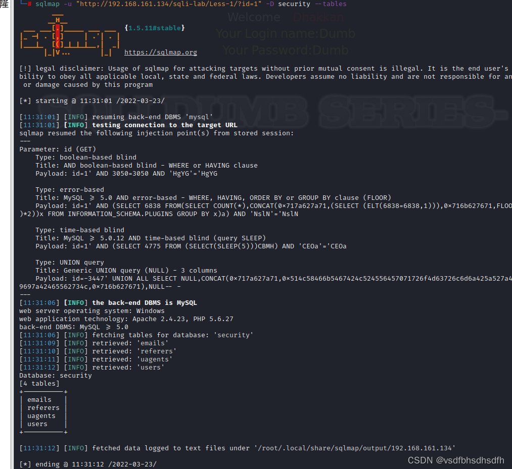Viewport: 512px width, 469px height.
Task: Click the '--tables' option in the command
Action: pyautogui.click(x=331, y=4)
